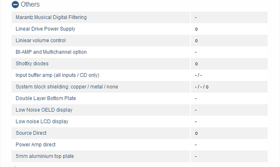The width and height of the screenshot is (280, 167).
Task: Click Low Noise OELD display row
Action: [x=139, y=110]
